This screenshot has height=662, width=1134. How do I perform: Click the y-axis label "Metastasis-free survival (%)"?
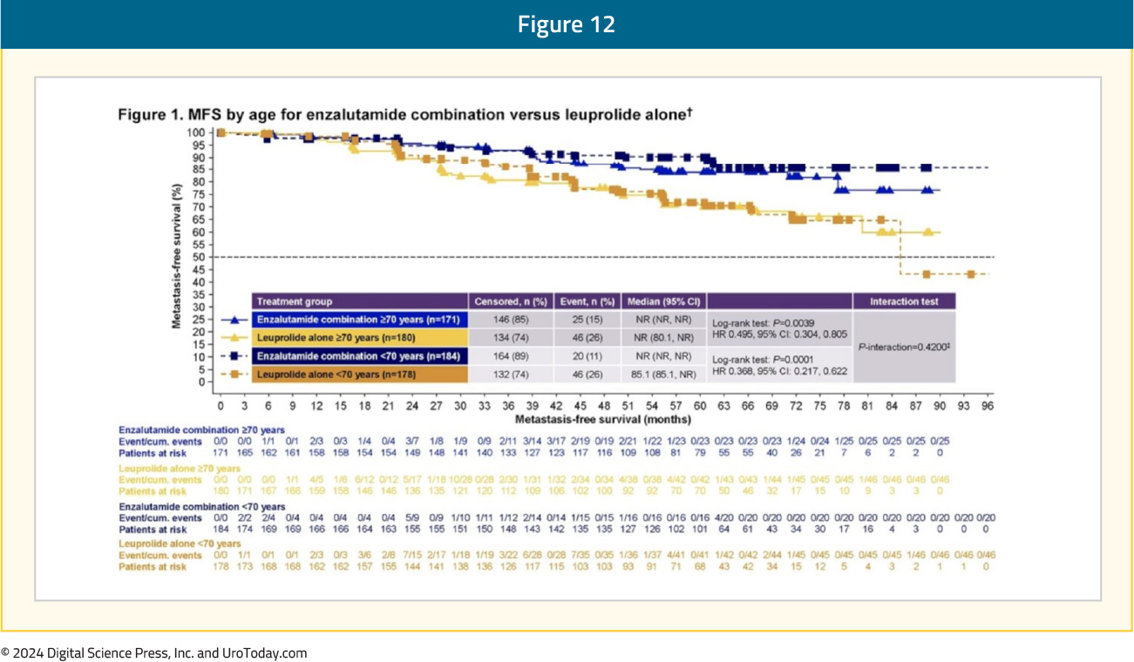click(x=176, y=255)
